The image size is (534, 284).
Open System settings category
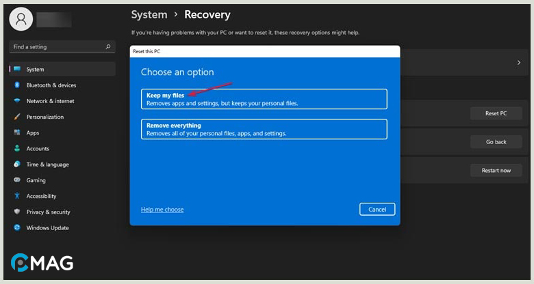(62, 70)
